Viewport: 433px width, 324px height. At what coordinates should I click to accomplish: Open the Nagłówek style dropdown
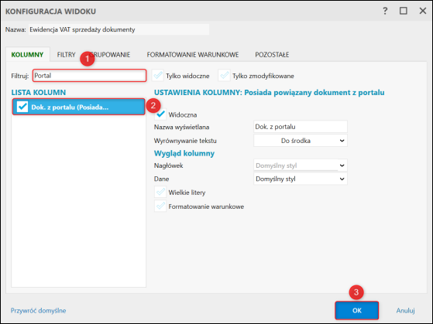tap(301, 165)
